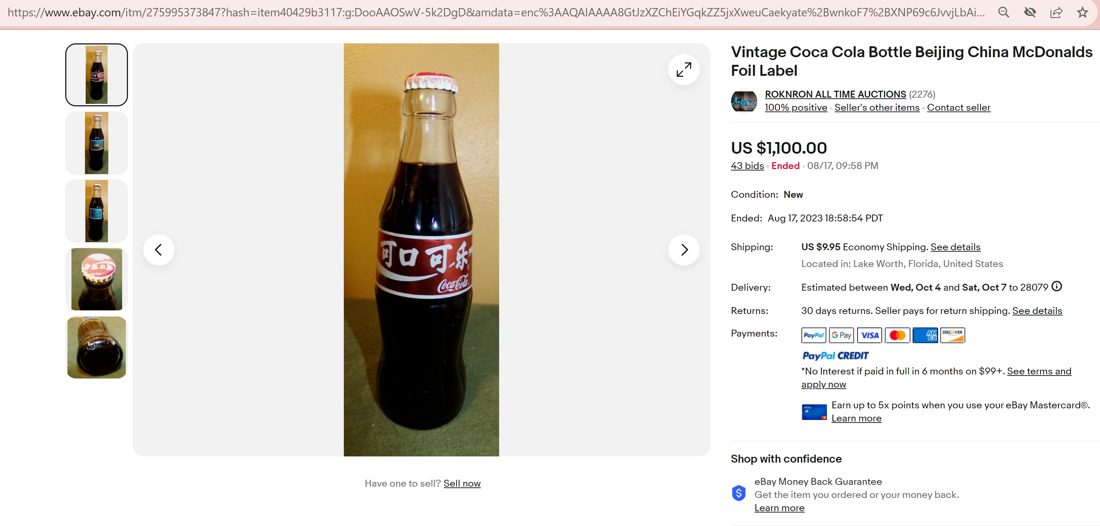Select the second bottle thumbnail
The width and height of the screenshot is (1100, 526).
[96, 142]
